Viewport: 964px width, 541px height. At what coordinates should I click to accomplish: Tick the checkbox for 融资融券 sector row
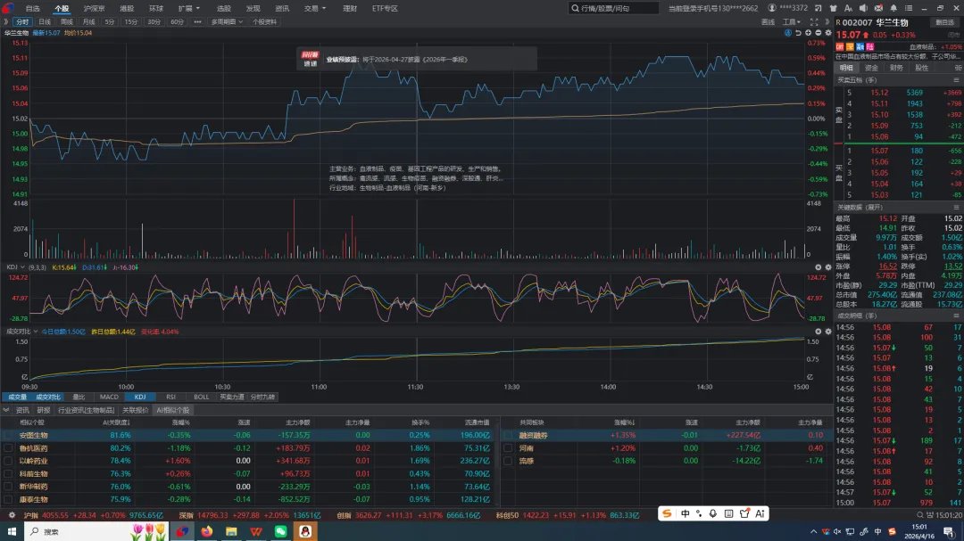[x=508, y=435]
